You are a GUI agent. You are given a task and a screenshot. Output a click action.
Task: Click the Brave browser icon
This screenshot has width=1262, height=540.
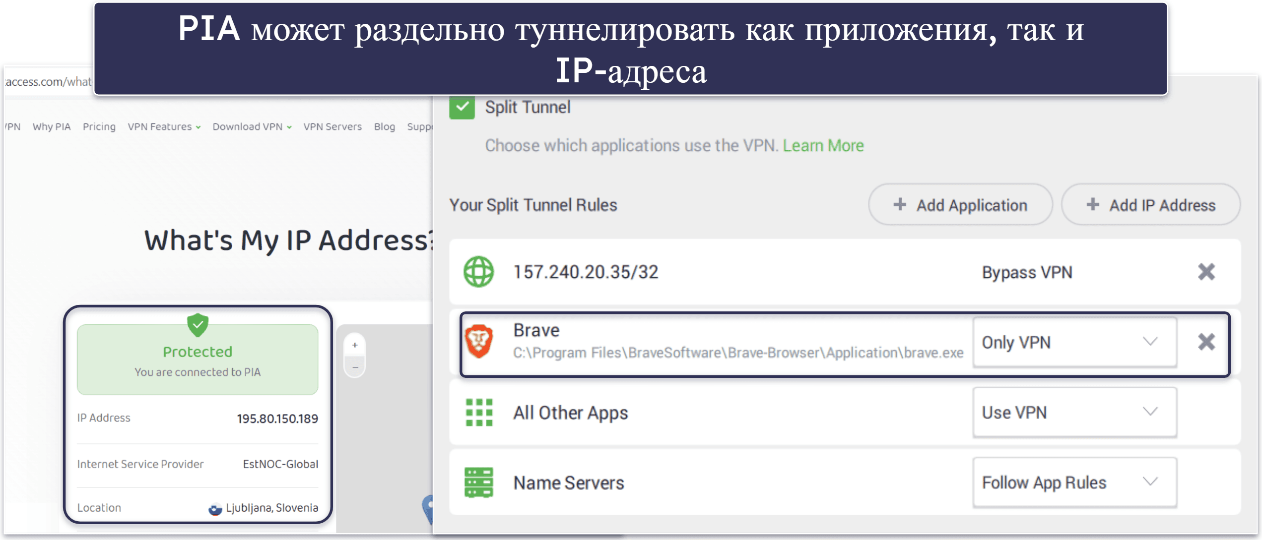pyautogui.click(x=479, y=342)
